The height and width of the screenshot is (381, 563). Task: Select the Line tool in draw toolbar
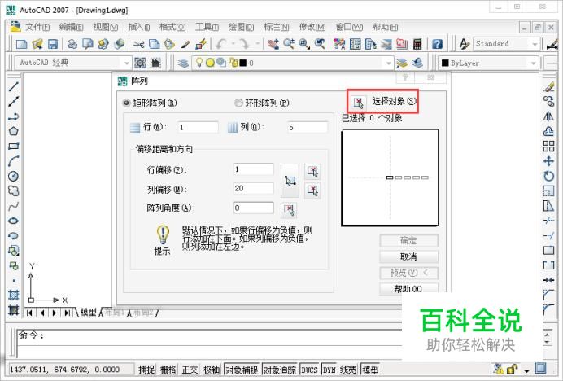[13, 86]
